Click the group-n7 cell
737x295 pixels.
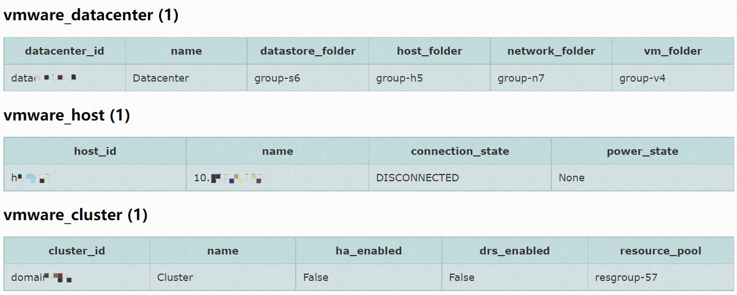click(551, 78)
